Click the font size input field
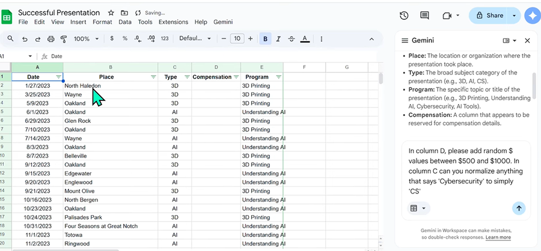Viewport: 541px width, 251px height. [237, 39]
